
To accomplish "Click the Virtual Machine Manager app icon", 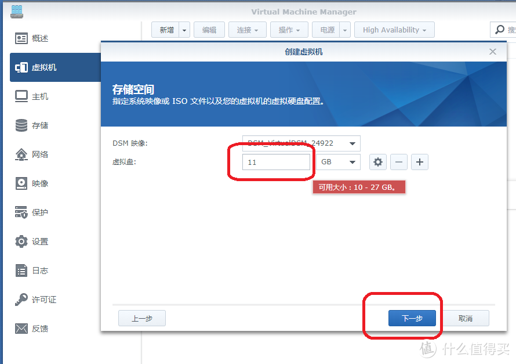I will [x=16, y=12].
